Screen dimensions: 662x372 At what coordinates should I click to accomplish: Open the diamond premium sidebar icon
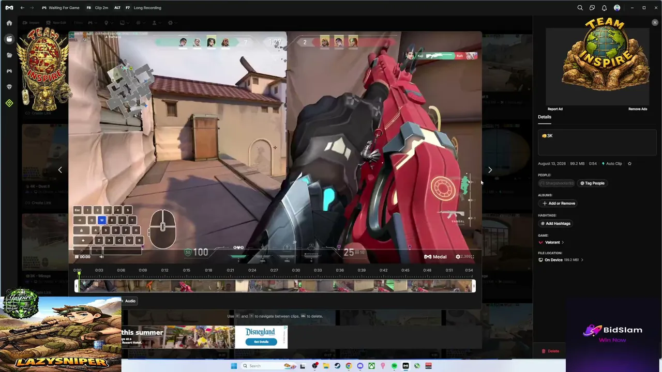9,87
